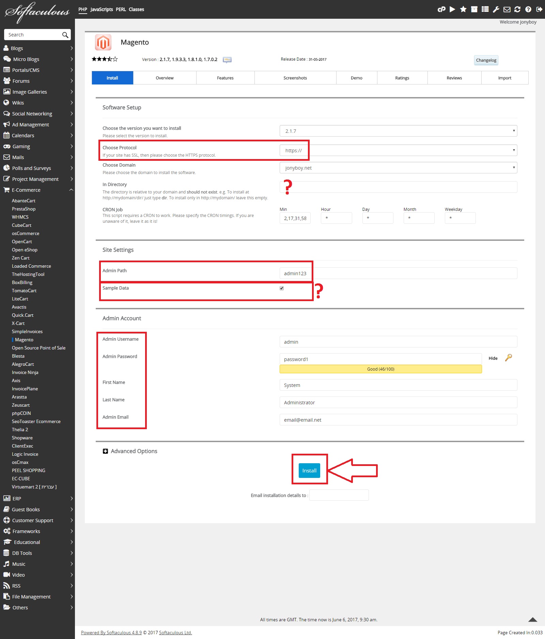This screenshot has width=545, height=639.
Task: Collapse the E-Commerce category
Action: [71, 190]
